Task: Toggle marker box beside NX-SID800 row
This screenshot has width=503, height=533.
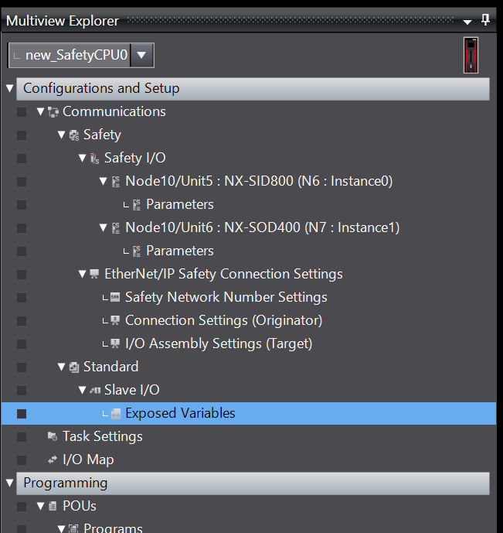Action: click(x=22, y=182)
